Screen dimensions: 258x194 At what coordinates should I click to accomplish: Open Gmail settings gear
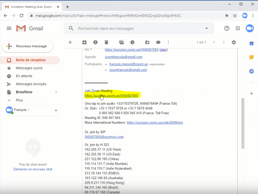[x=234, y=42]
